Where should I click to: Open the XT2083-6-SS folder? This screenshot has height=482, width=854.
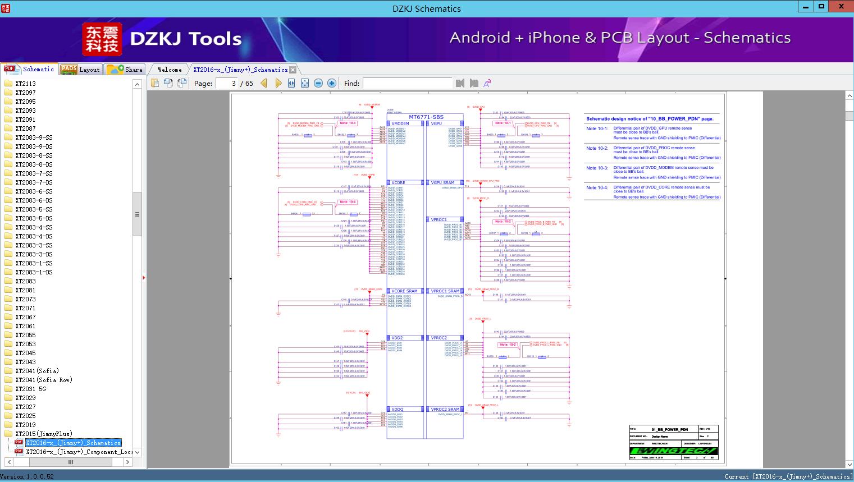[29, 191]
